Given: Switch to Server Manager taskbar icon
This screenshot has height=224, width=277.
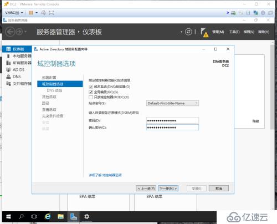Looking at the screenshot, I should tap(74, 217).
